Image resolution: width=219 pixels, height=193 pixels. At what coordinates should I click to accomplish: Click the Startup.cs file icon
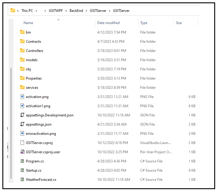tap(22, 170)
